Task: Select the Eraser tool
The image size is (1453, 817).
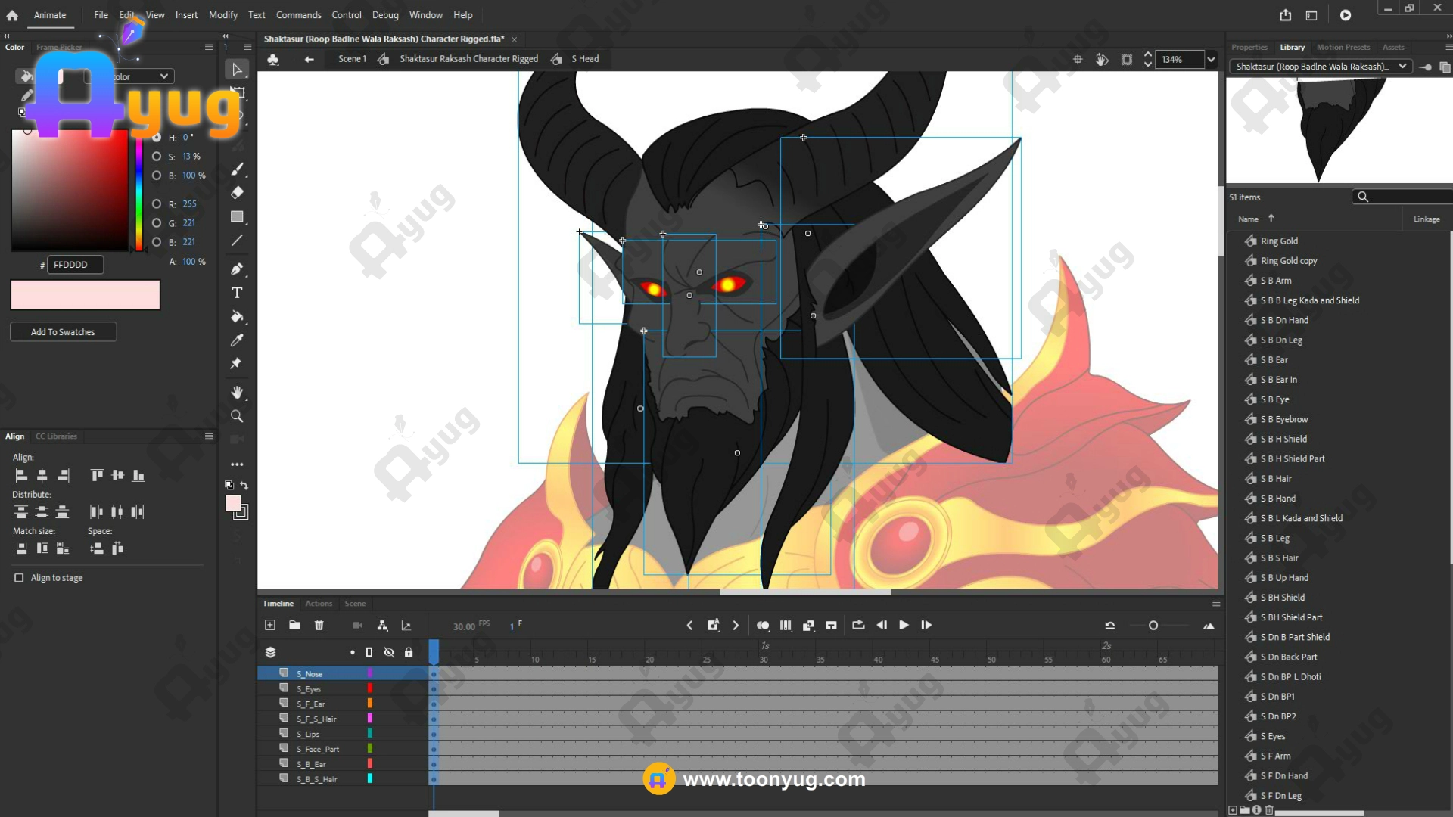Action: (237, 193)
